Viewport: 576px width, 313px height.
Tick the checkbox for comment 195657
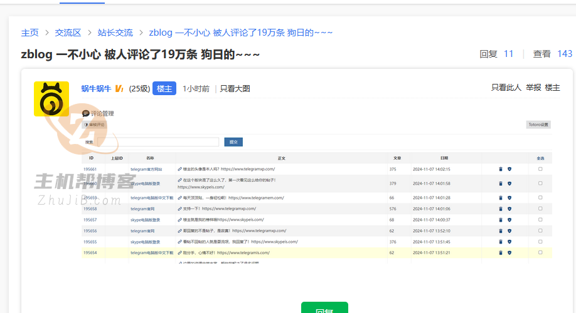coord(540,220)
